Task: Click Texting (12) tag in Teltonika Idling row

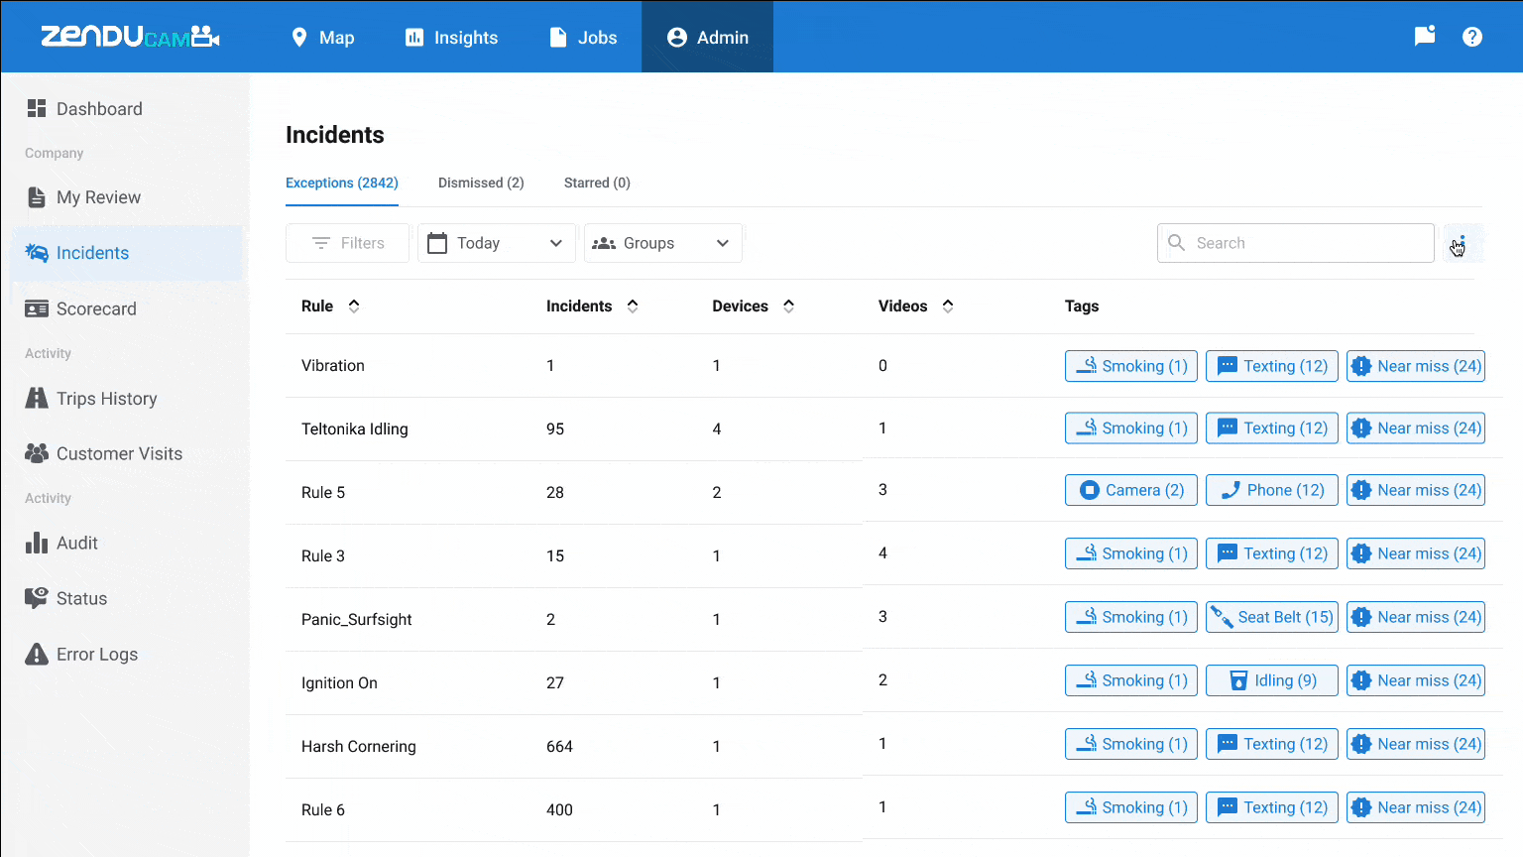Action: click(x=1272, y=428)
